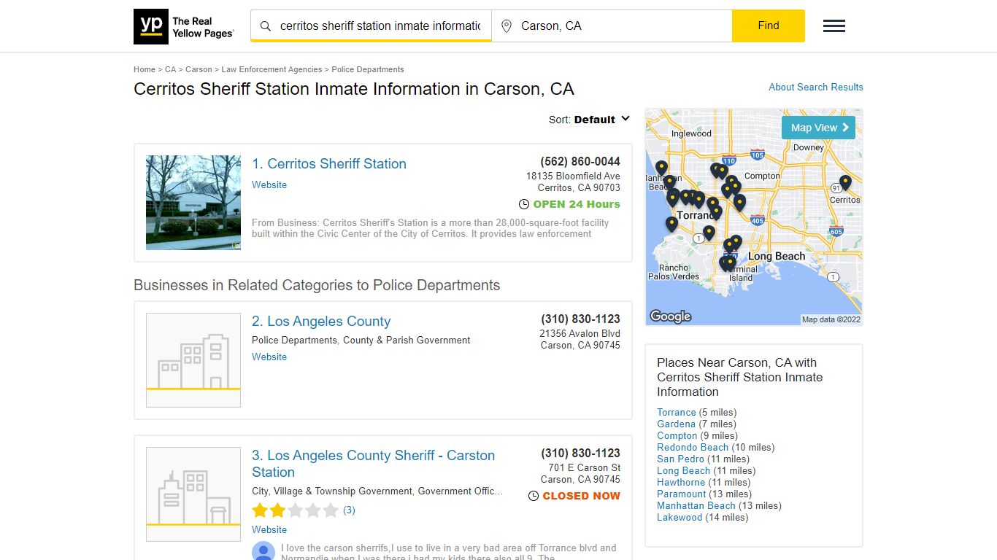Open Website link for Cerritos Sheriff Station
997x560 pixels.
[x=269, y=184]
